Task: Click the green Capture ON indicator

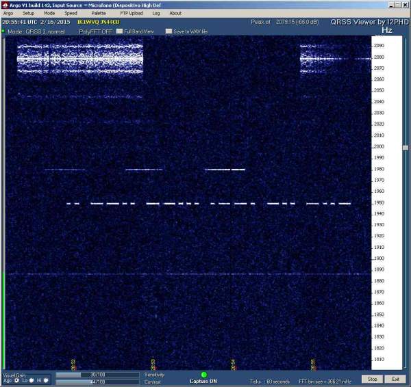Action: point(203,375)
